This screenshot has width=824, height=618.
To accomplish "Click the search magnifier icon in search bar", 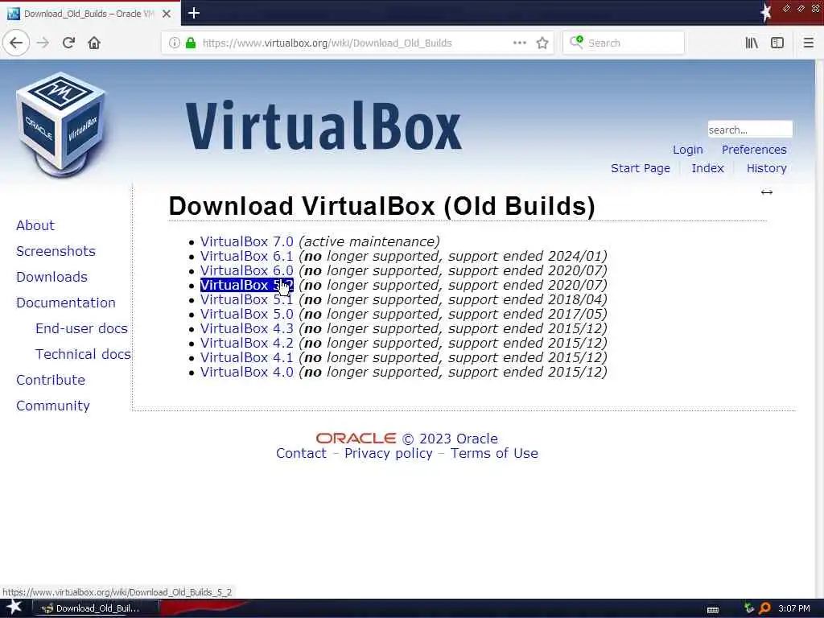I will point(576,42).
